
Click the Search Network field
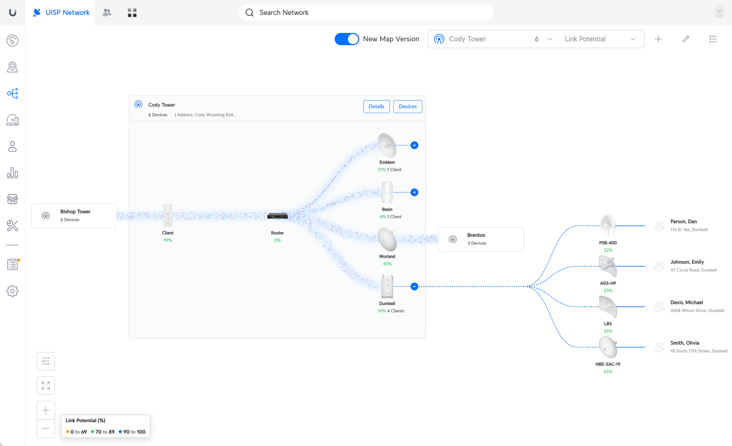[x=366, y=12]
